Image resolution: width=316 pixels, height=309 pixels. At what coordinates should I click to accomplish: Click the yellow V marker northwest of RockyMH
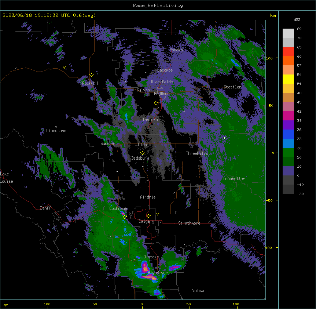pos(64,68)
